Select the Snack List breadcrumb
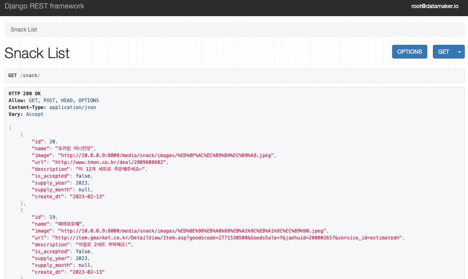 (x=24, y=29)
